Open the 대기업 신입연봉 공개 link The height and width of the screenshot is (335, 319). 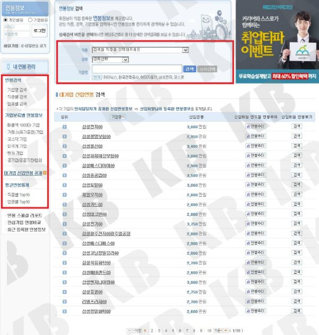pos(23,173)
